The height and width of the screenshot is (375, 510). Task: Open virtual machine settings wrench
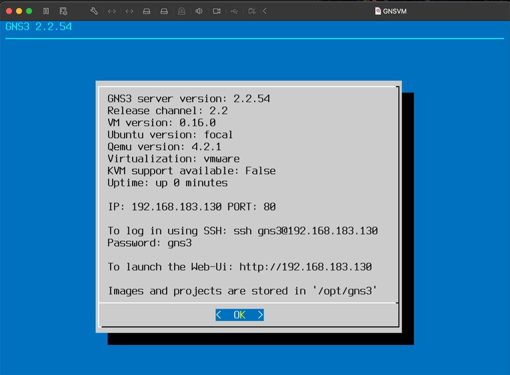pyautogui.click(x=94, y=11)
